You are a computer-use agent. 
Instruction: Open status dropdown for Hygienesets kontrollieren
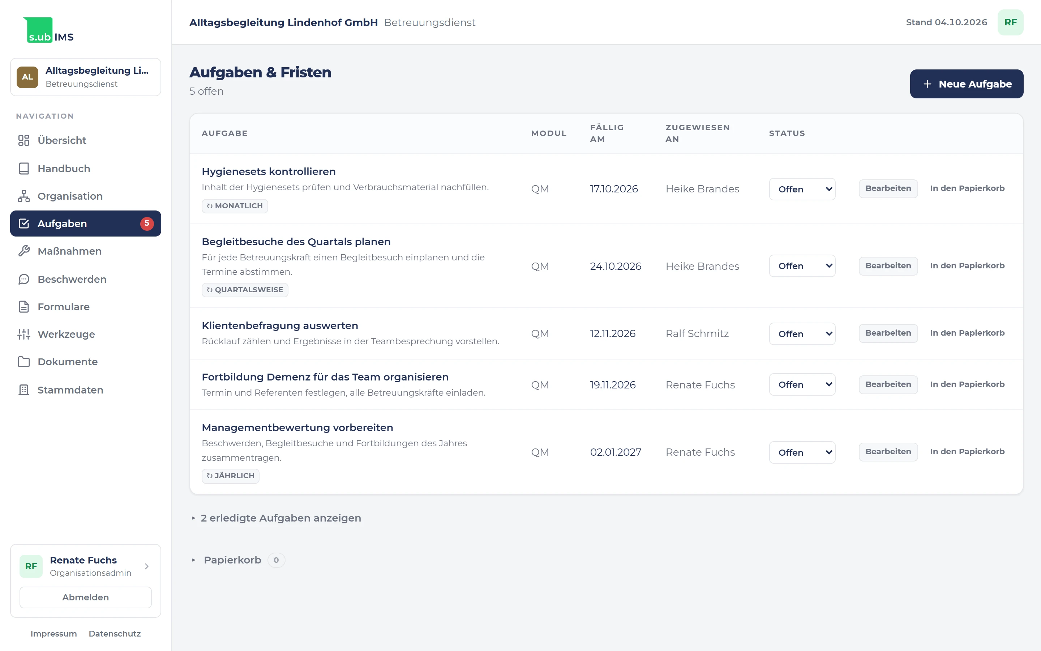pos(802,189)
